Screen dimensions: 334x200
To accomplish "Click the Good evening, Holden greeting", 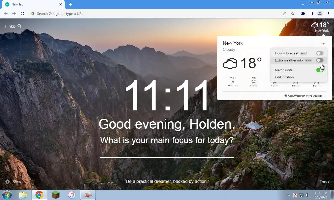I will click(x=167, y=124).
